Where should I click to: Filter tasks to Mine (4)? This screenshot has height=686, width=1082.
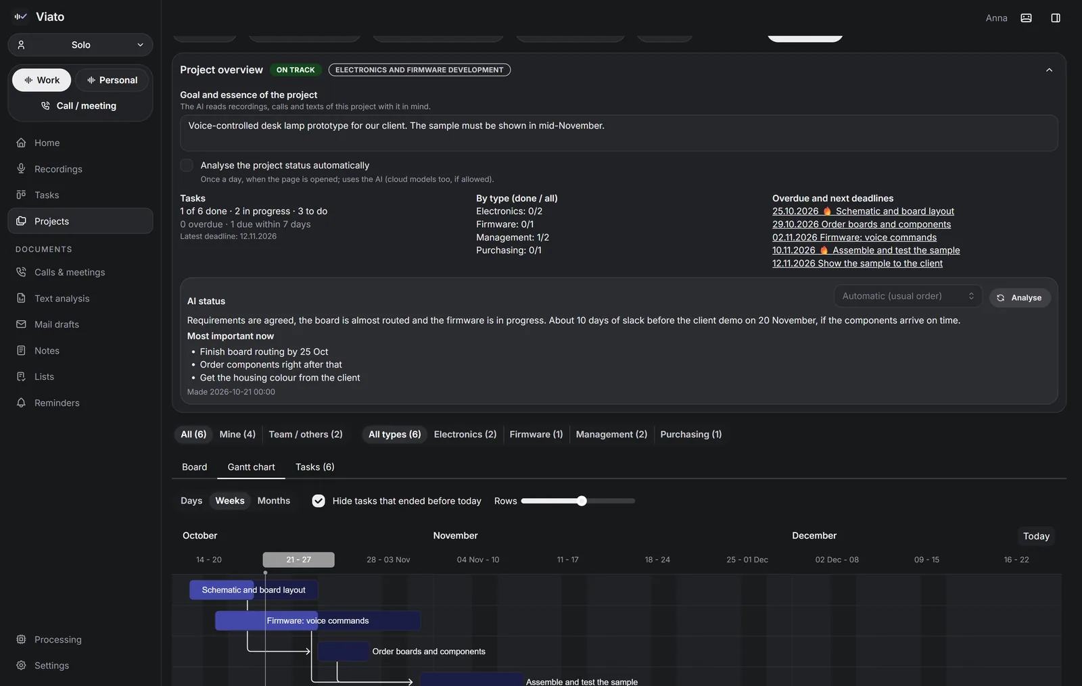[x=237, y=435]
